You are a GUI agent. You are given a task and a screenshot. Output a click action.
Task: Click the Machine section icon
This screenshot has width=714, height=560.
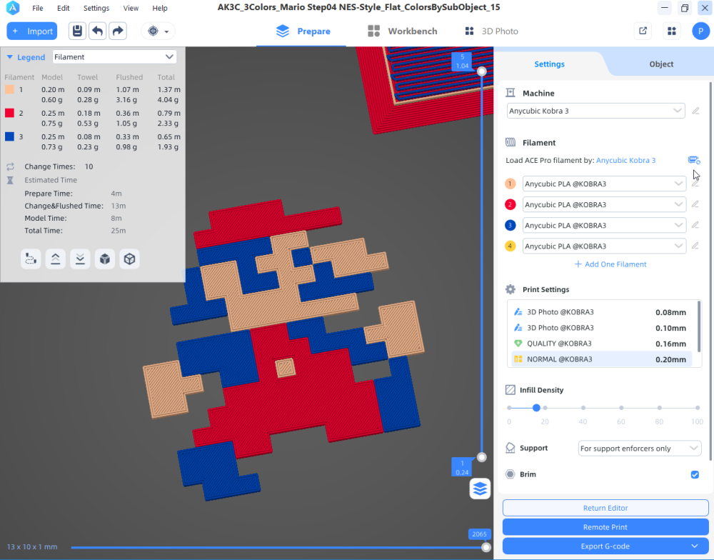[x=511, y=93]
